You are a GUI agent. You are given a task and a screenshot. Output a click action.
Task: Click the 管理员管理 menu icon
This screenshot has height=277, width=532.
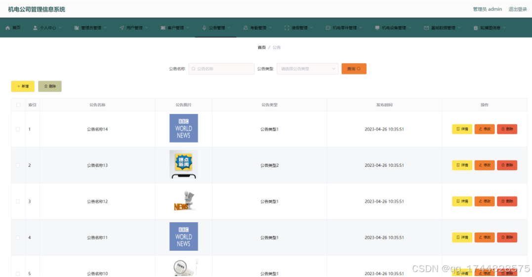click(x=77, y=28)
